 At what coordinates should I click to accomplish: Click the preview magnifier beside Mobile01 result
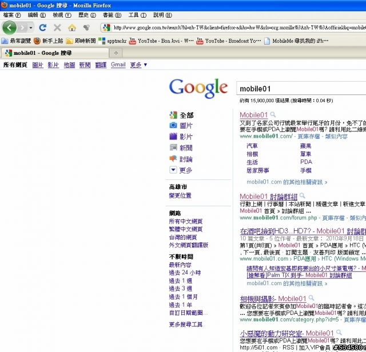(273, 114)
